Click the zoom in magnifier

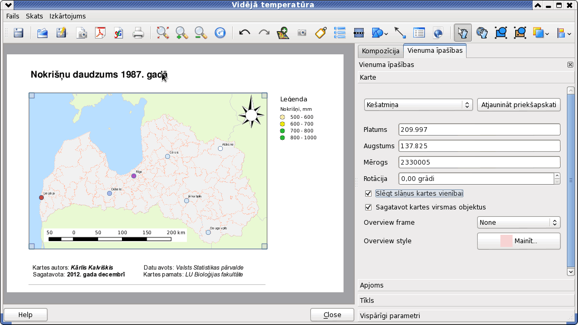click(x=182, y=33)
